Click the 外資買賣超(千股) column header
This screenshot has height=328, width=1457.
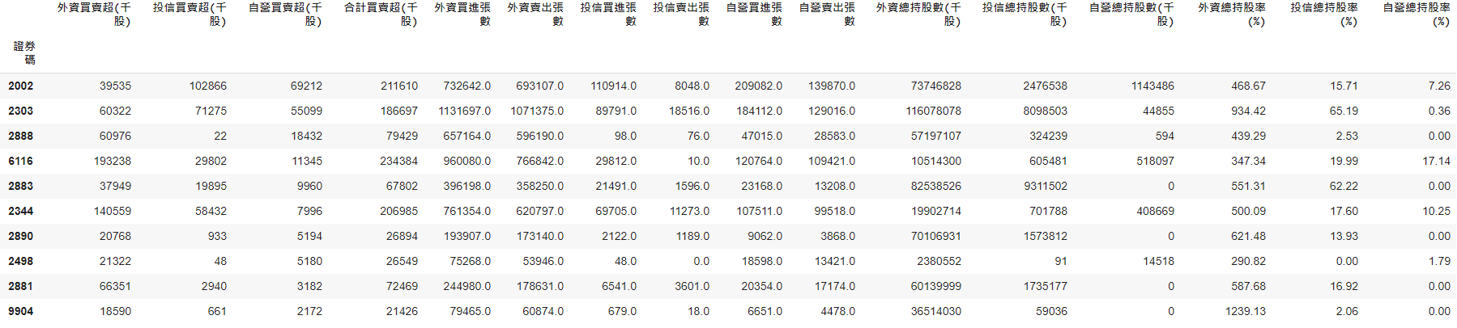[94, 14]
